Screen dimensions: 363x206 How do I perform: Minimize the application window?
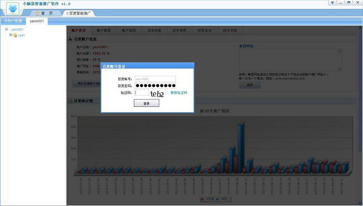click(x=340, y=3)
